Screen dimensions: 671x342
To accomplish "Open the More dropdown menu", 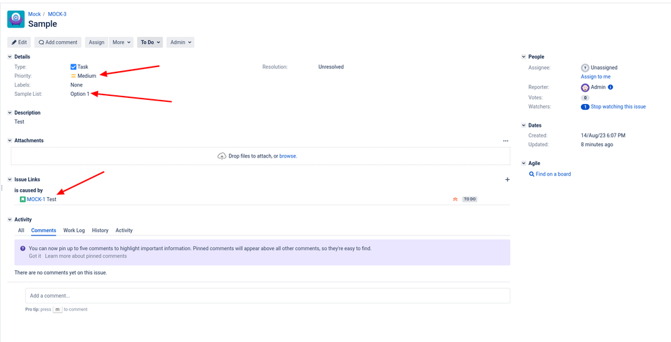I will click(122, 42).
